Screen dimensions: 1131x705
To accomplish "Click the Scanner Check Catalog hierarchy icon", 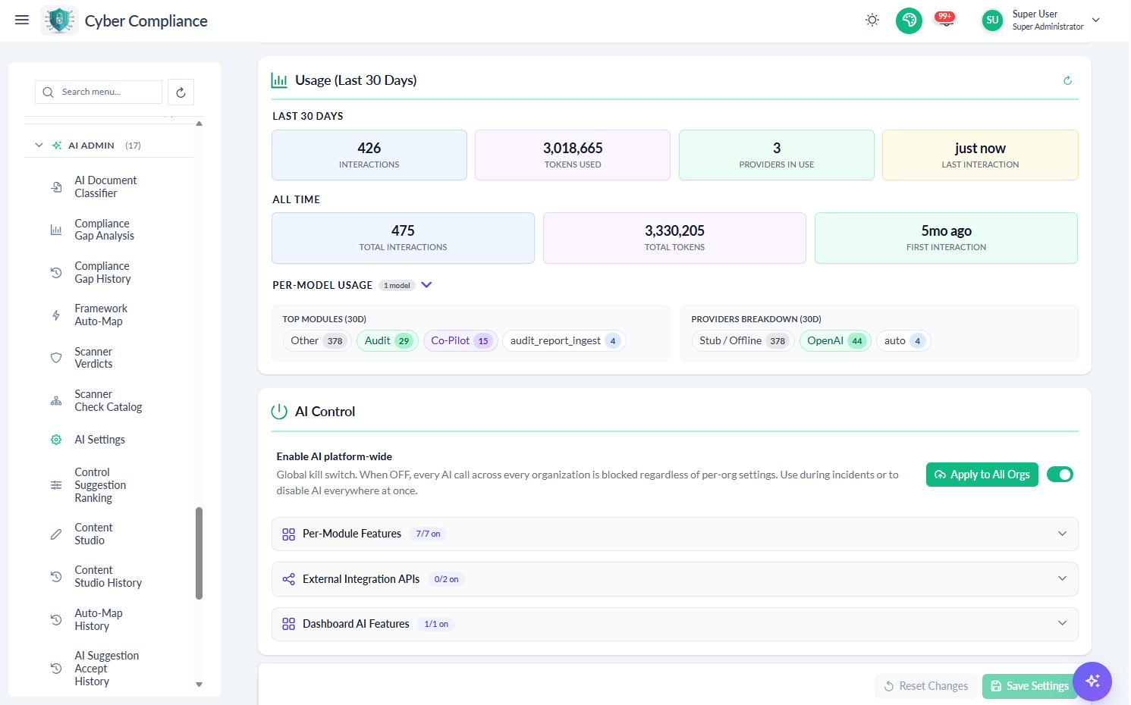I will point(56,401).
